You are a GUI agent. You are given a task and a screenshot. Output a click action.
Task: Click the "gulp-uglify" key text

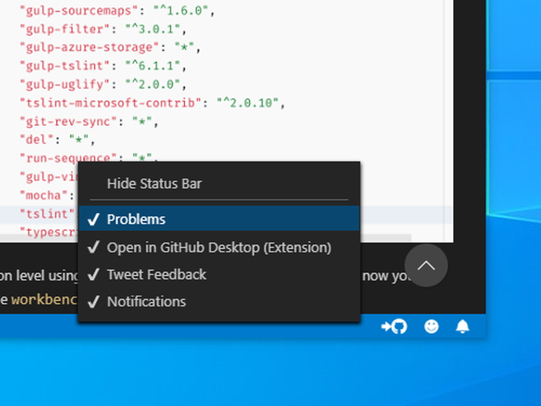pos(65,84)
